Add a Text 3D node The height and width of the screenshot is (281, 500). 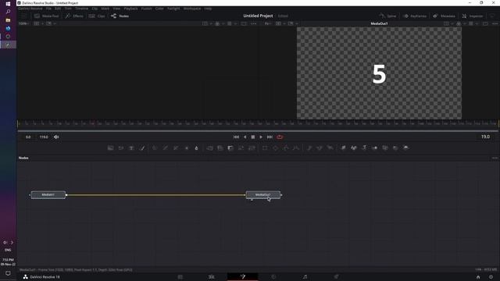(x=364, y=148)
